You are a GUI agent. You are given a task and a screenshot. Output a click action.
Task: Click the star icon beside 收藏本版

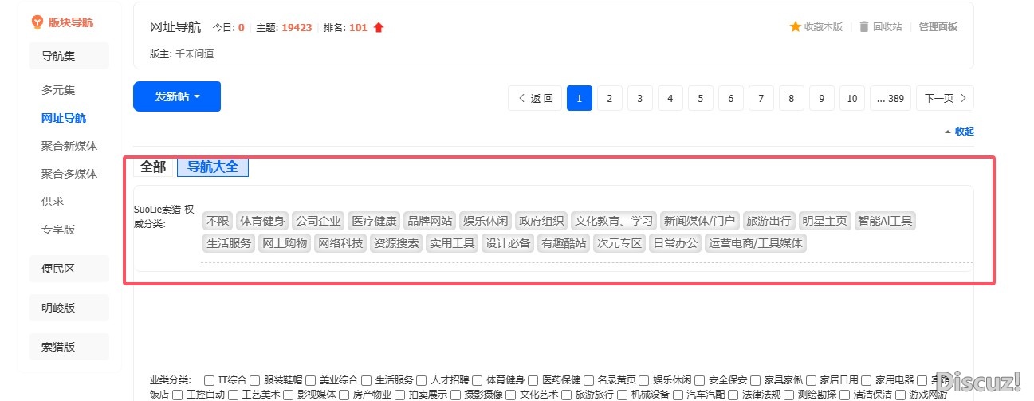[795, 26]
